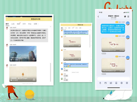This screenshot has width=137, height=102.
Task: Tap the bear face icon in phone header
Action: coord(125,16)
